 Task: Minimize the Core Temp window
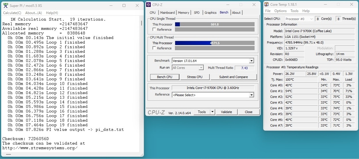325,5
